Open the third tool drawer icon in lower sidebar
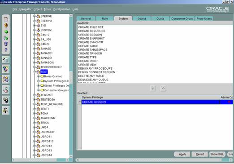Viewport: 234px width, 164px height. tap(6, 80)
